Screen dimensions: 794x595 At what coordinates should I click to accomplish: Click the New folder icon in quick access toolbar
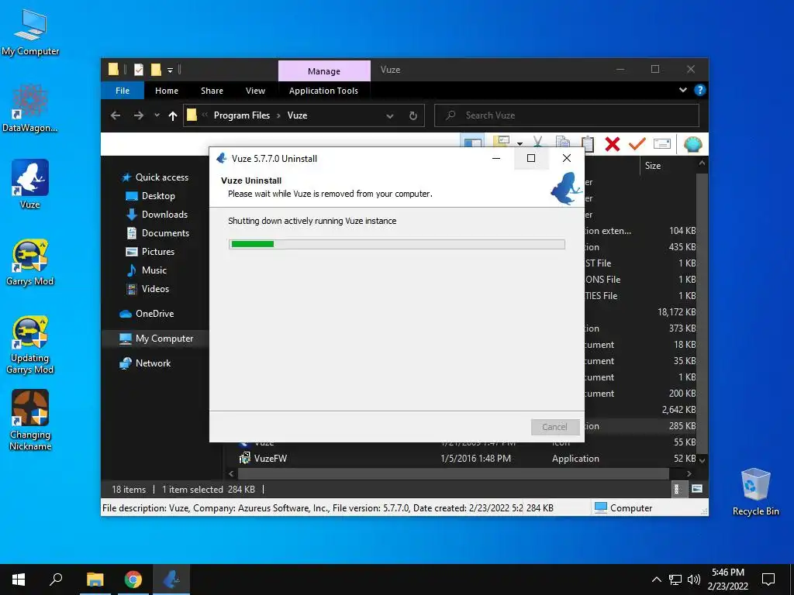155,69
